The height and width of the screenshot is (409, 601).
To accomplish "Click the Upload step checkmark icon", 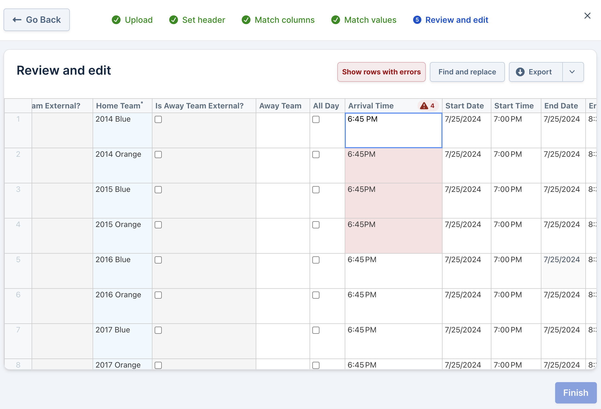I will [x=116, y=20].
